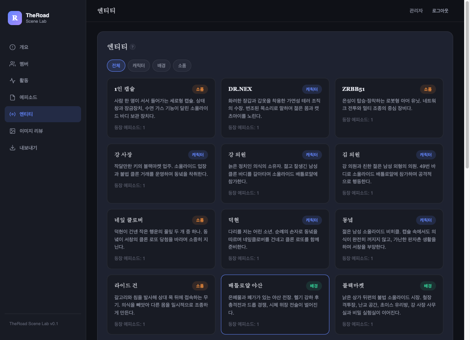Open the 덕현 character card
470x340 pixels.
[x=275, y=239]
